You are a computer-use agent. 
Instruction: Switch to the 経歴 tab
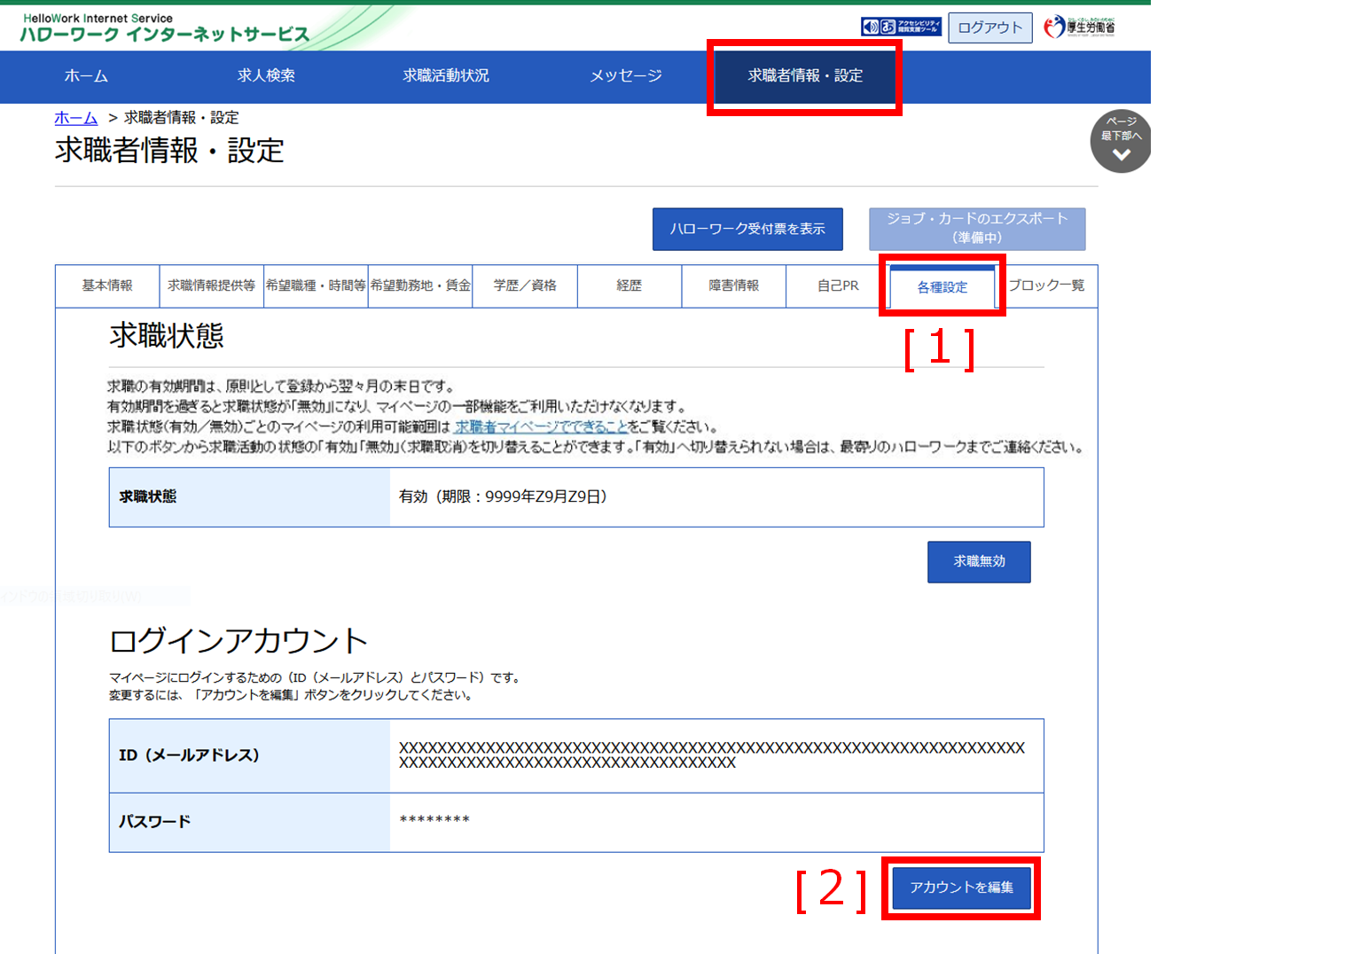630,285
